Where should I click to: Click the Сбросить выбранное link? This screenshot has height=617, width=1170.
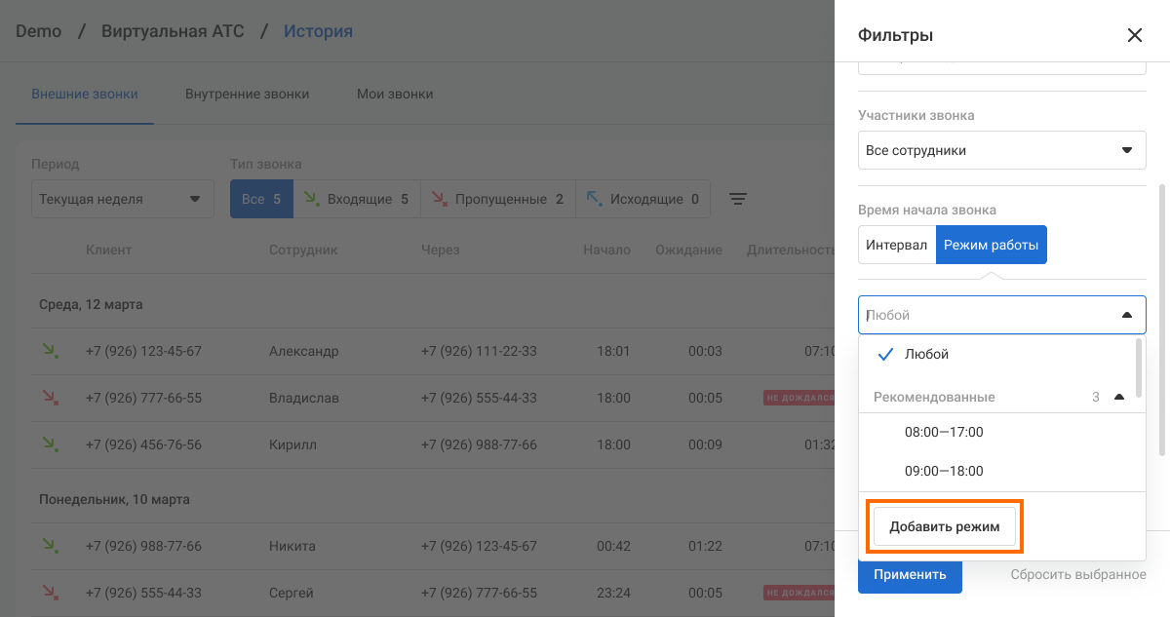1077,574
